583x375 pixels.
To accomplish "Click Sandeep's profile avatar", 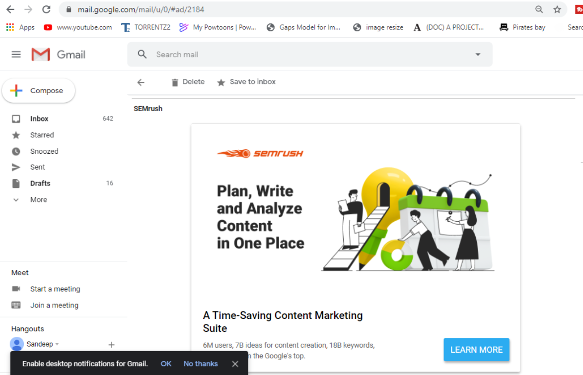I will point(17,344).
